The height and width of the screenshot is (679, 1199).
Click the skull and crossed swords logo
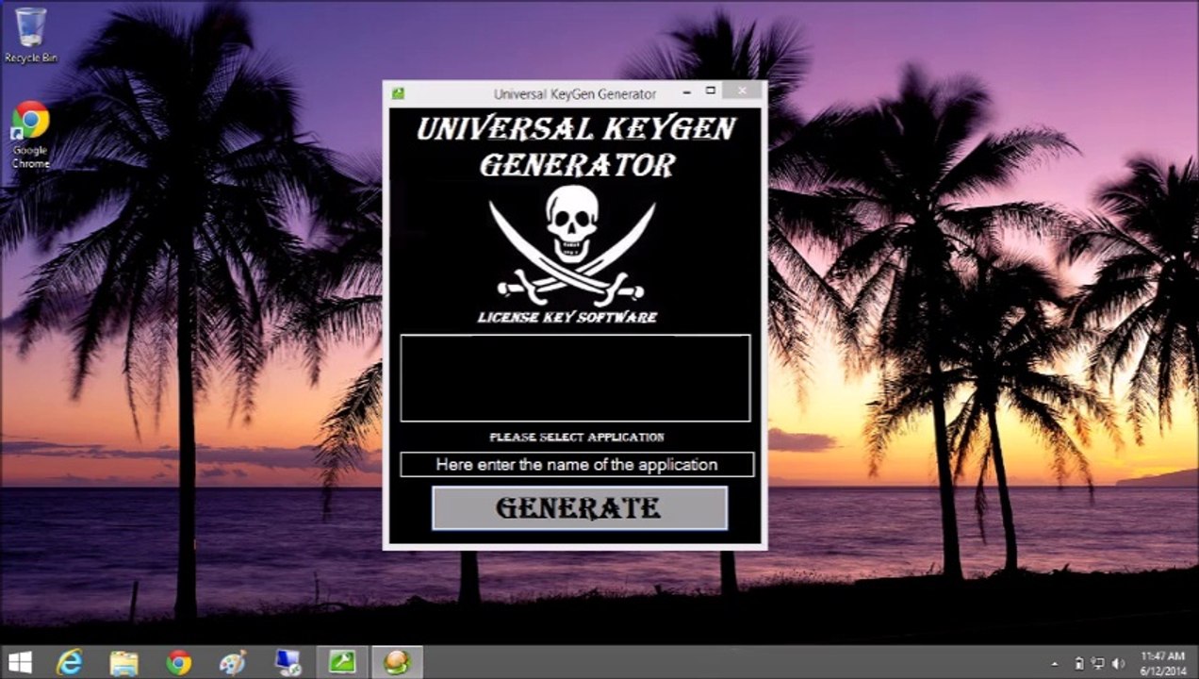(572, 243)
